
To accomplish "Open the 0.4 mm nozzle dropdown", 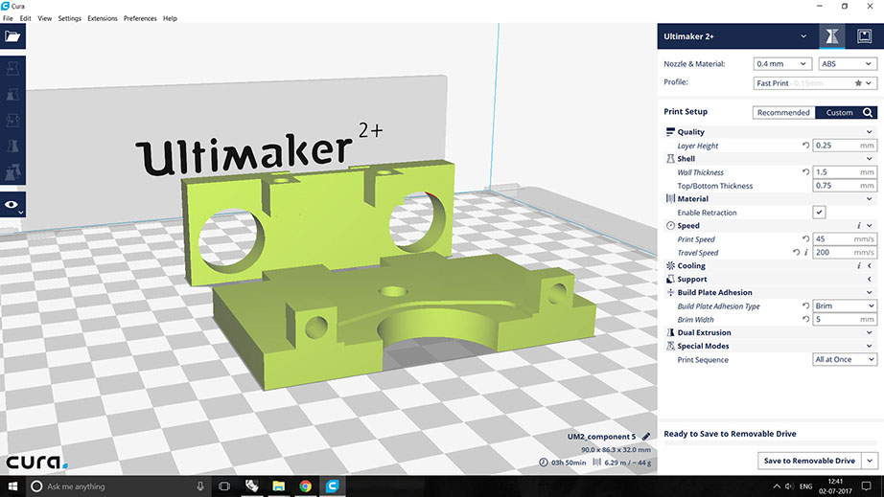I will 782,63.
